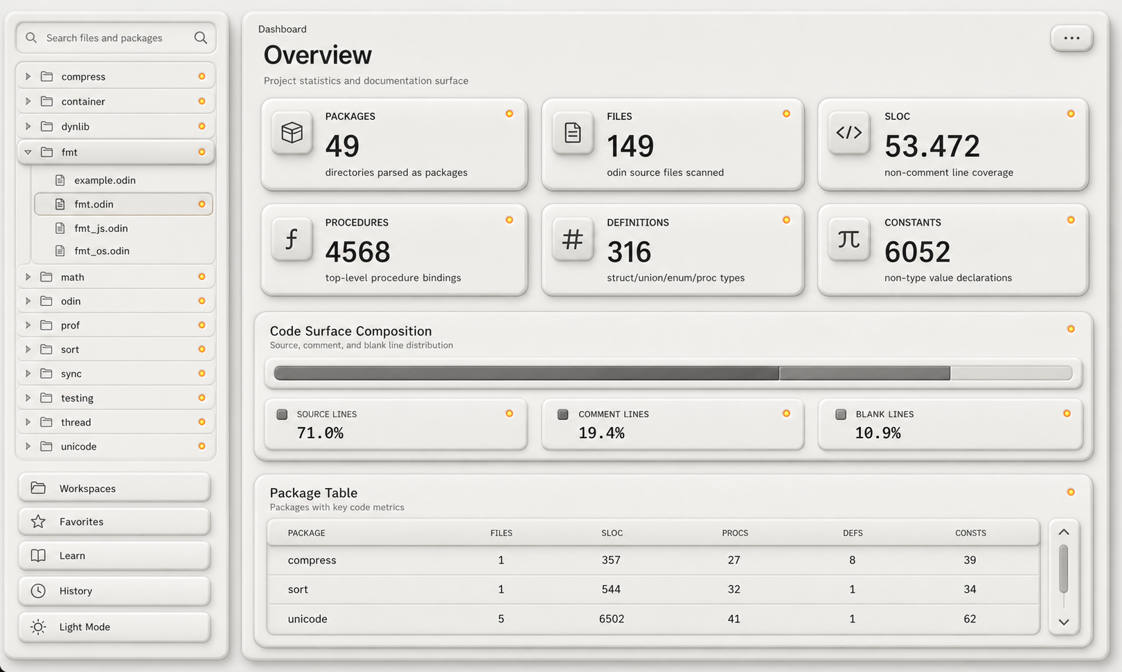Click the orange dot on Package Table panel

(x=1071, y=492)
